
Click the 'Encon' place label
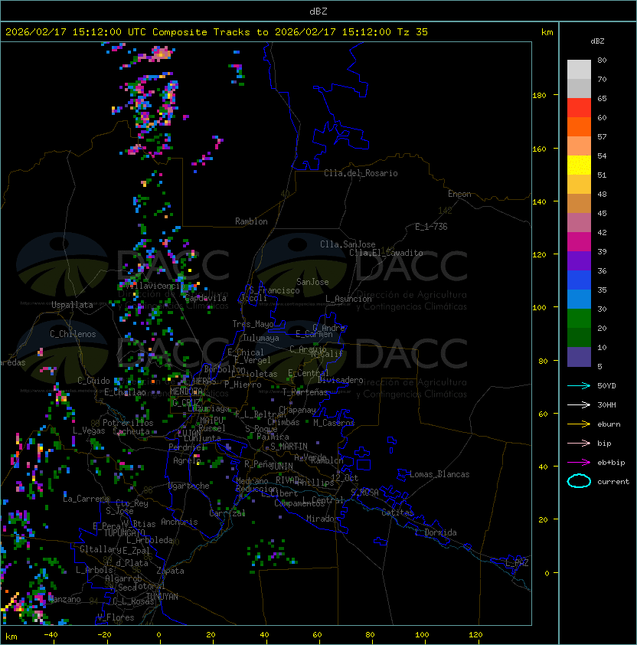click(459, 194)
